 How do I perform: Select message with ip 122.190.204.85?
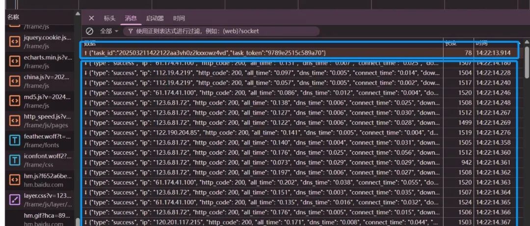point(300,133)
